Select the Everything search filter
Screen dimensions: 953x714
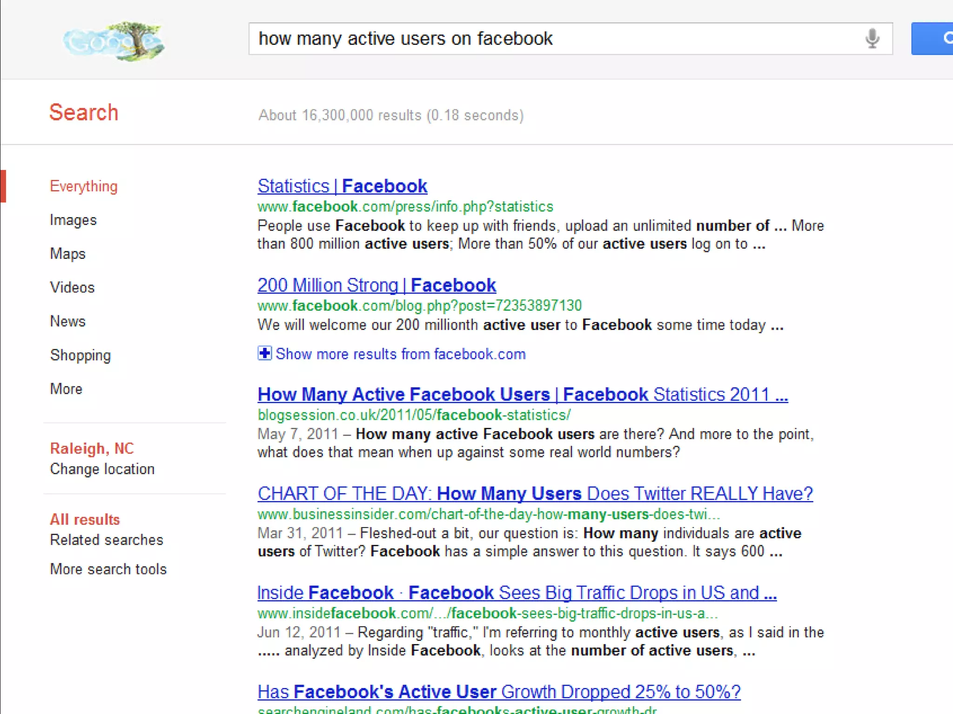point(84,186)
